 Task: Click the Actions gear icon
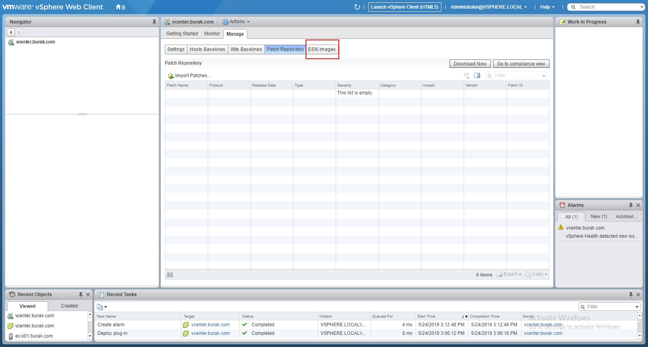point(225,22)
